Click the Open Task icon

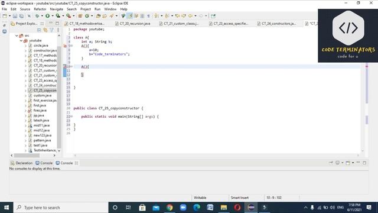pyautogui.click(x=105, y=16)
